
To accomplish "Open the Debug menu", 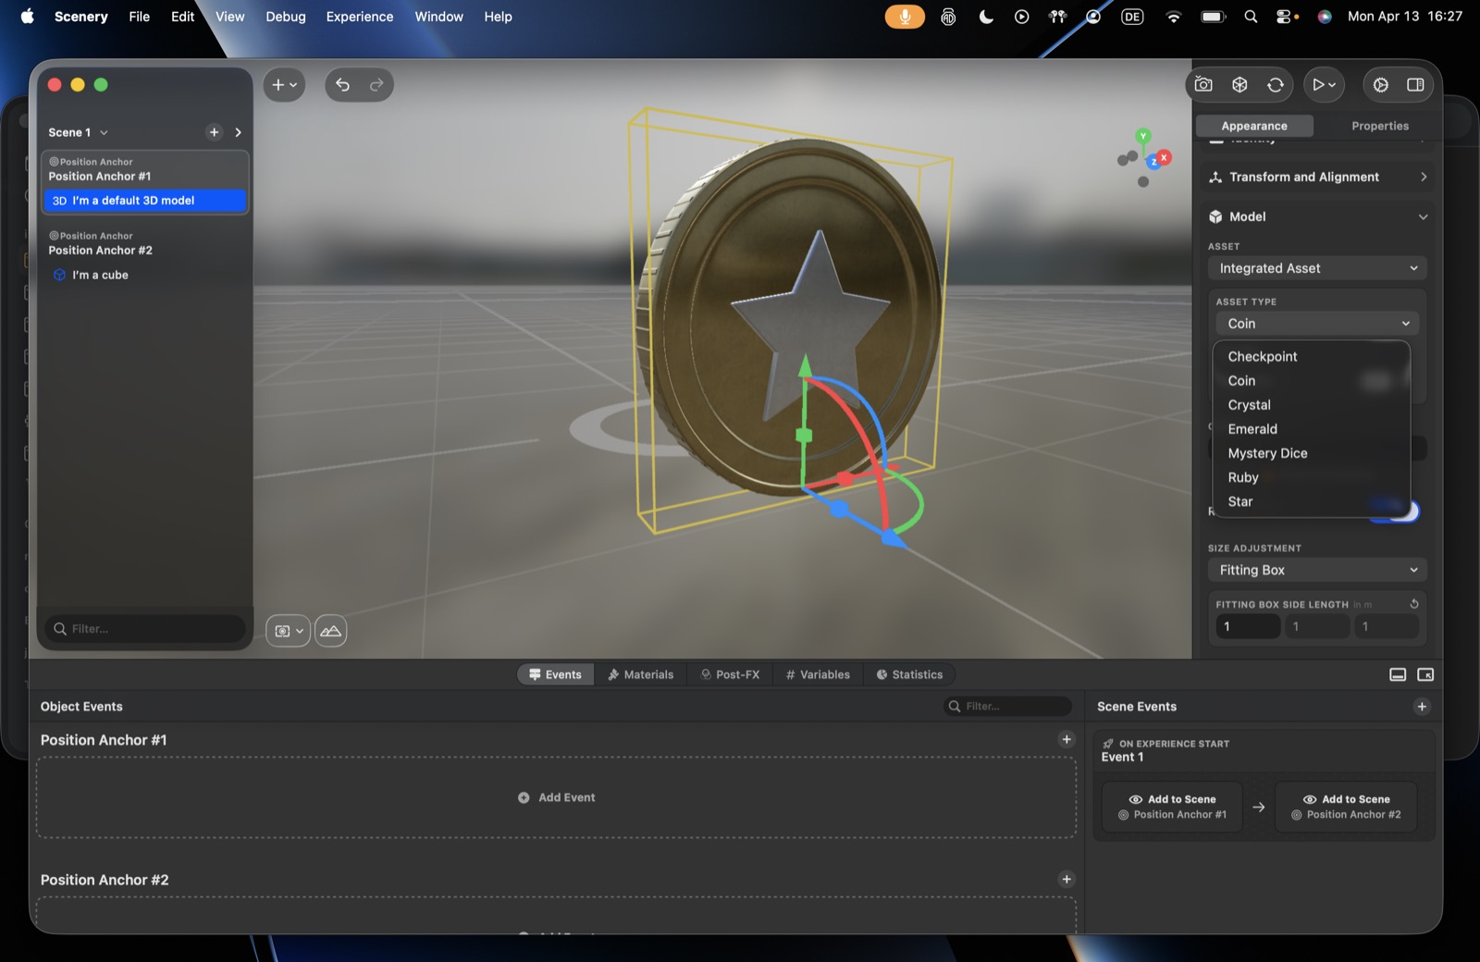I will point(285,17).
